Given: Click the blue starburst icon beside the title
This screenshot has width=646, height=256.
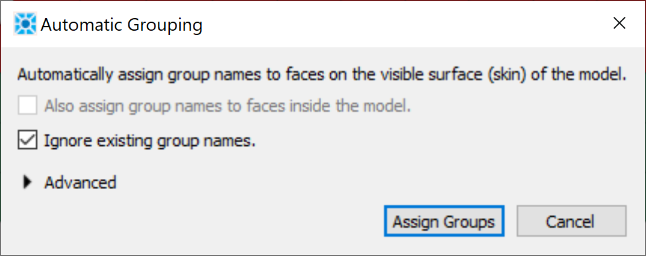Looking at the screenshot, I should coord(25,25).
